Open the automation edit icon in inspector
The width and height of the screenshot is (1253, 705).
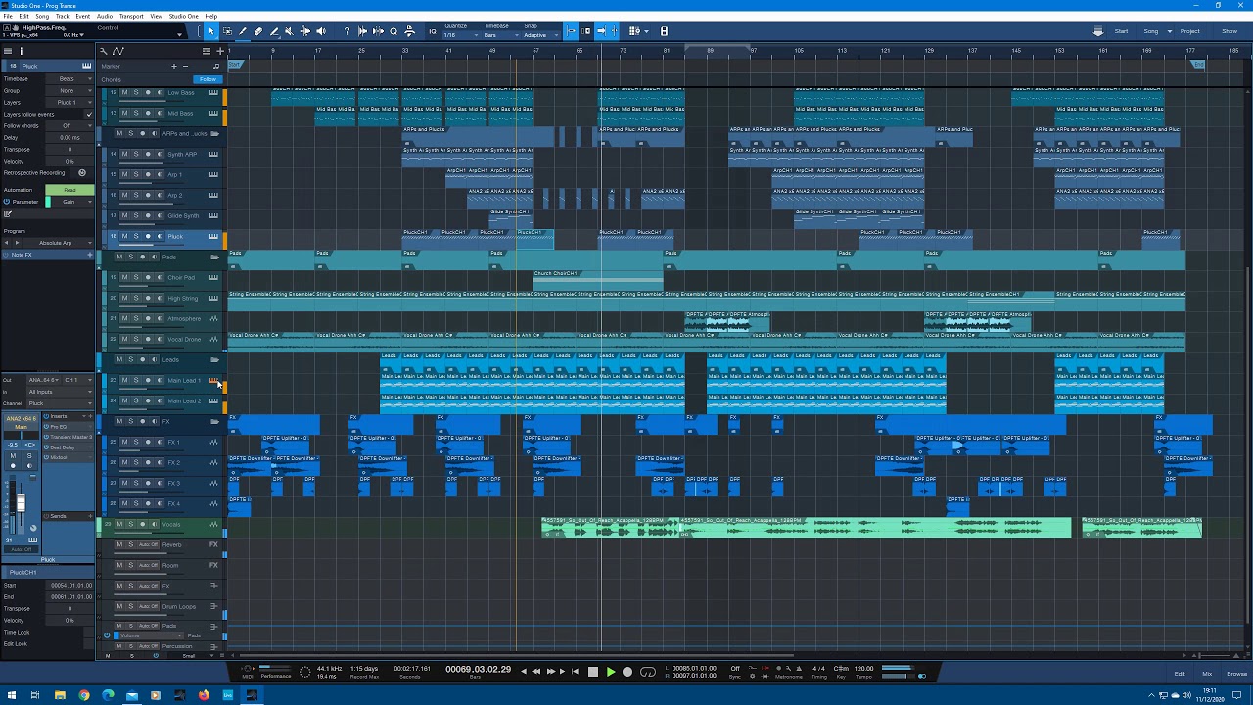[x=8, y=213]
